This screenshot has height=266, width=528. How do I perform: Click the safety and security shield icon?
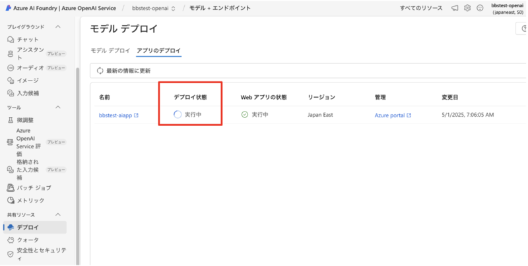pos(11,254)
